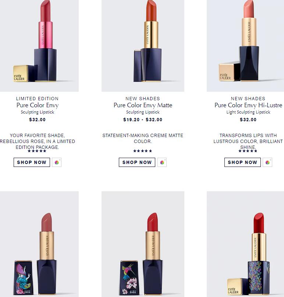The height and width of the screenshot is (297, 284).
Task: Click star rating under Rebellious Rose description
Action: point(37,151)
